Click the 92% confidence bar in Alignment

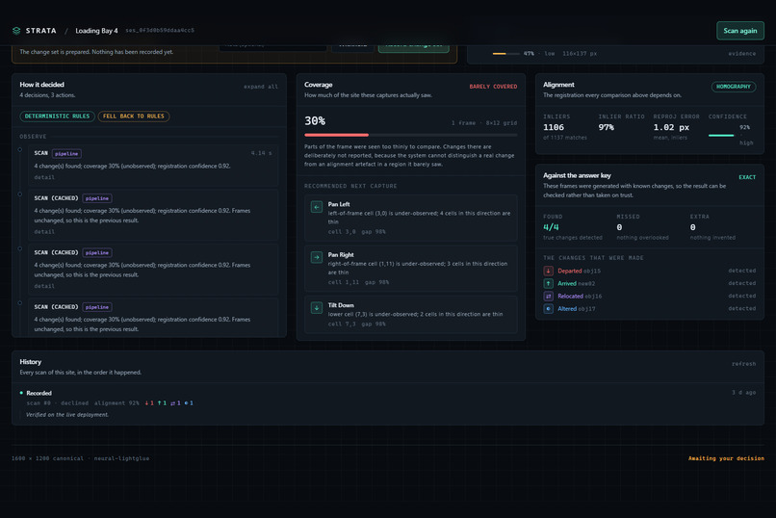coord(721,135)
